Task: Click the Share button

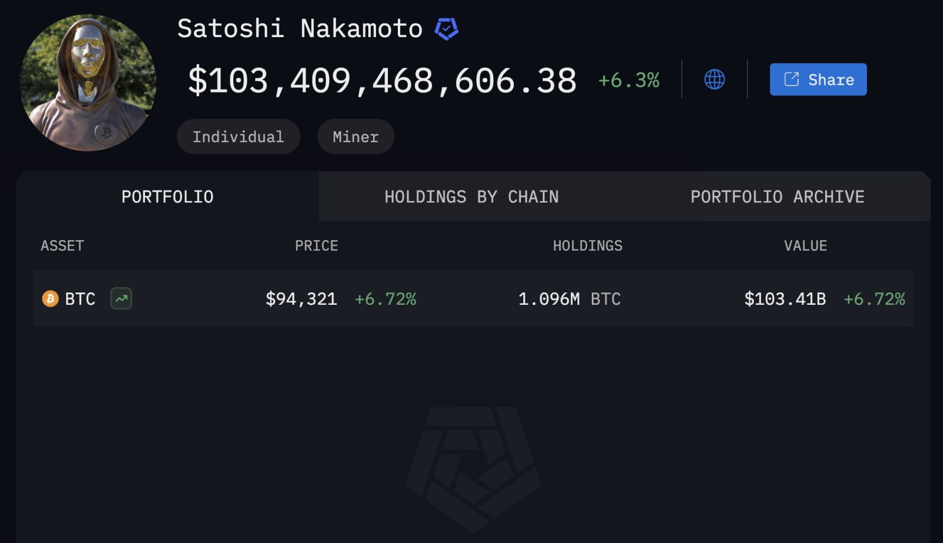Action: (x=817, y=78)
